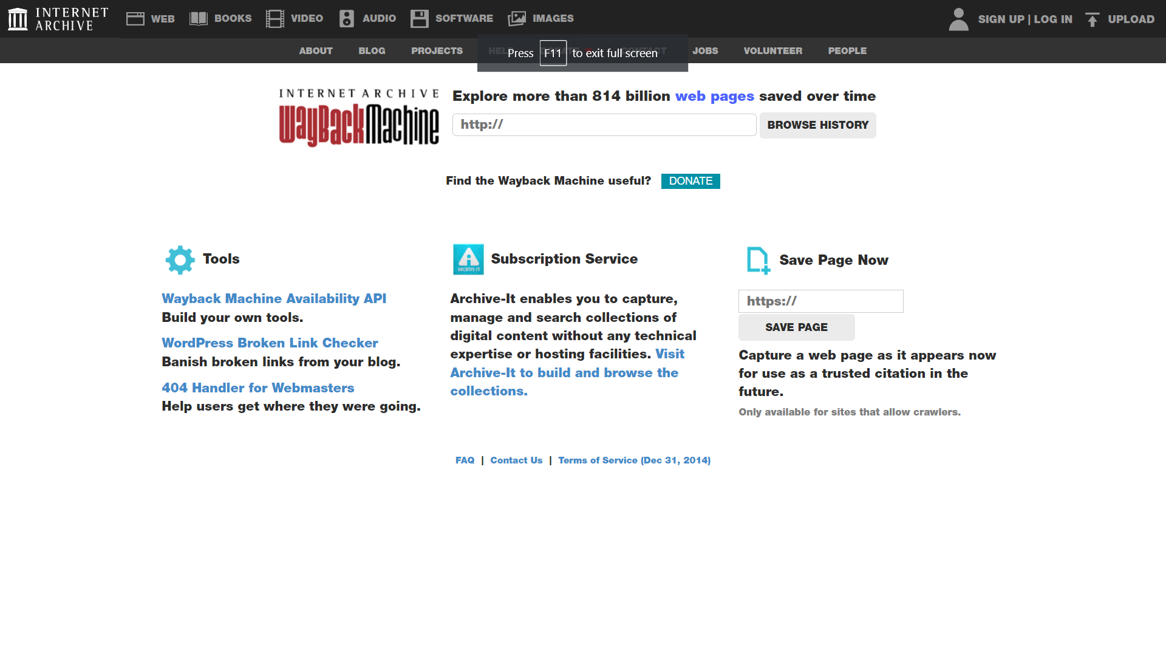This screenshot has width=1166, height=656.
Task: Go to the VOLUNTEER page
Action: click(x=773, y=51)
